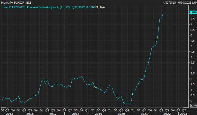Click the 2019 year label
197x115 pixels.
pyautogui.click(x=98, y=113)
